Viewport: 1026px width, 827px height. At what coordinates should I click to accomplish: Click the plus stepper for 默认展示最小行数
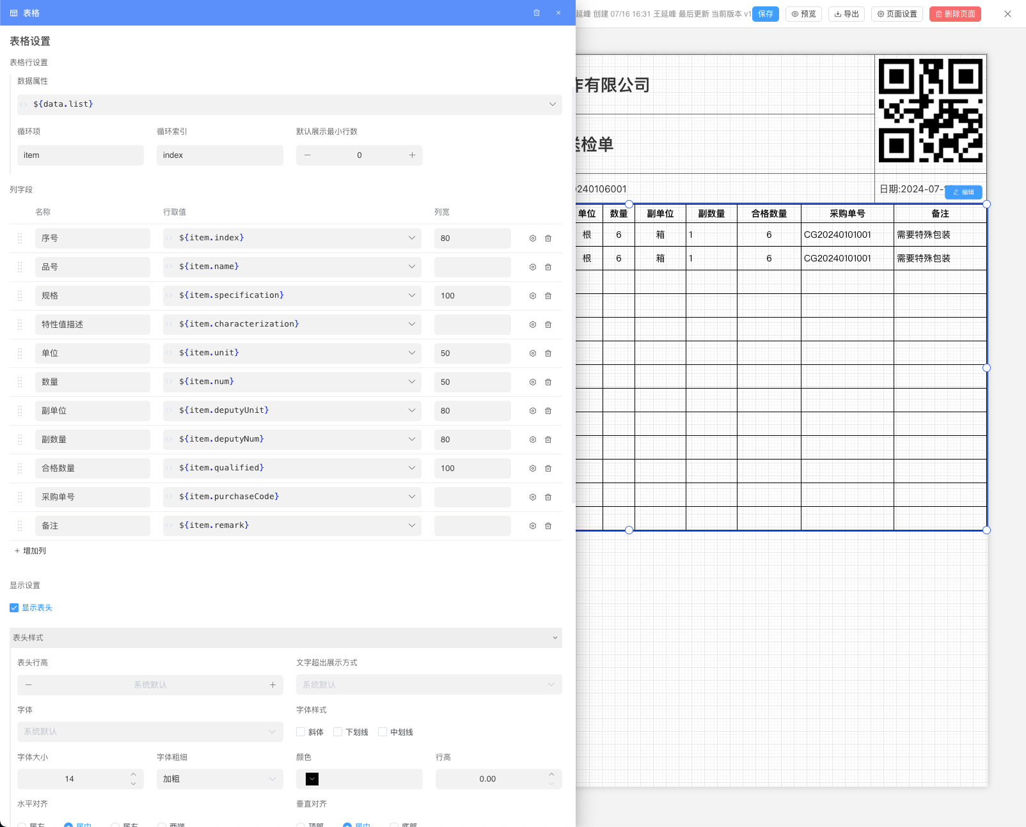413,155
